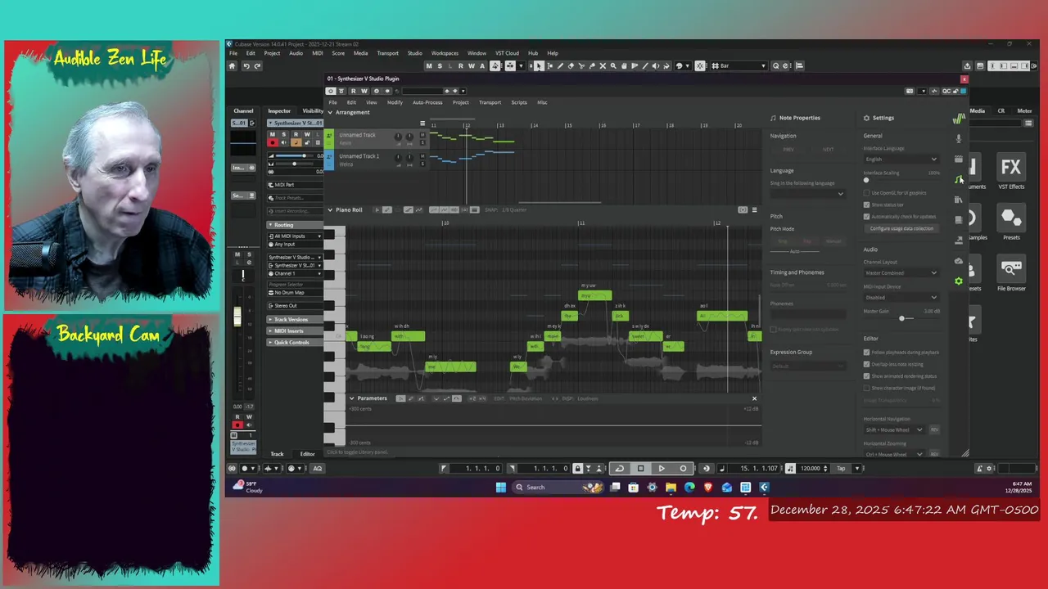1048x589 pixels.
Task: Open the arrangement track list menu icon
Action: point(422,124)
